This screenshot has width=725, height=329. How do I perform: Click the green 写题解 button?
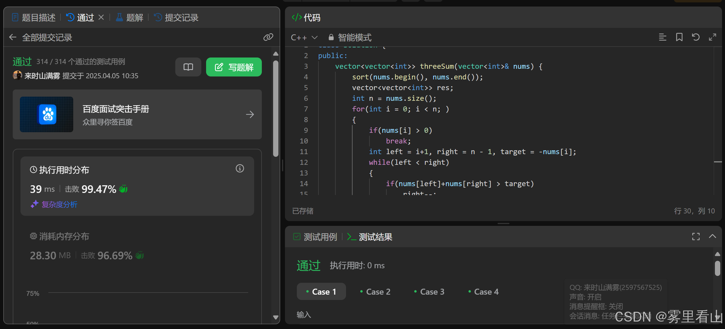coord(234,67)
